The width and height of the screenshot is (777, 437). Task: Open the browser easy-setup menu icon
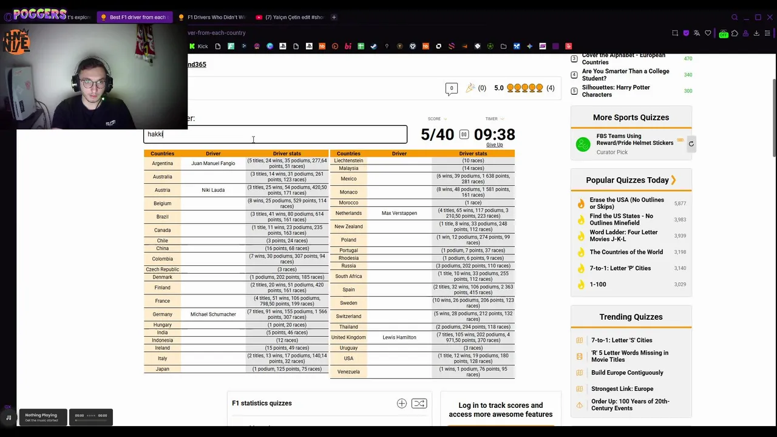coord(768,33)
